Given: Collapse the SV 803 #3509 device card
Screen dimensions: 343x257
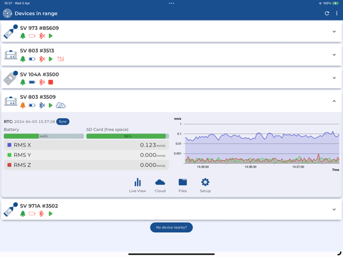Looking at the screenshot, I should coord(334,101).
